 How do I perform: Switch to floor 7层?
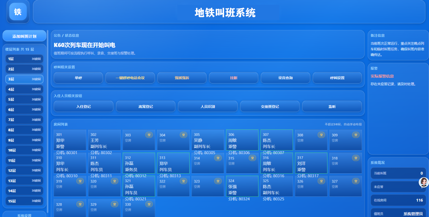24,120
